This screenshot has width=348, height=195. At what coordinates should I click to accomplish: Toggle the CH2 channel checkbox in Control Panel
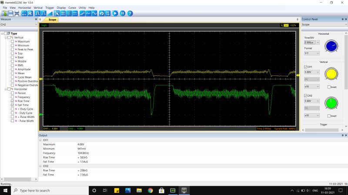pos(306,96)
